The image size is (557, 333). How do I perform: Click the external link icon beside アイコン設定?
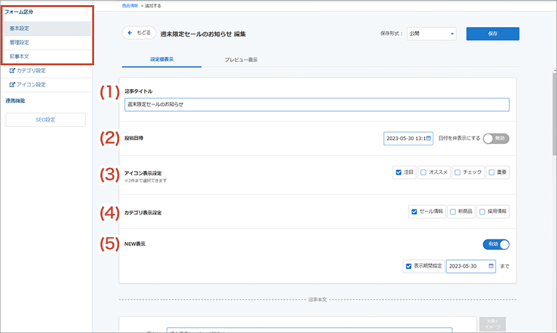(12, 85)
